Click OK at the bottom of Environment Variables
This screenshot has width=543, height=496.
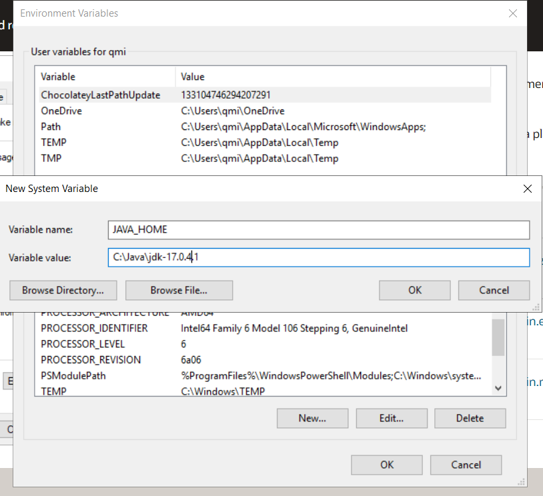click(386, 465)
